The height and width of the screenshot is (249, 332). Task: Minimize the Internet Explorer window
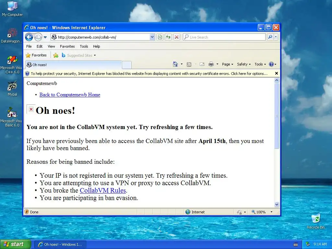coord(261,28)
